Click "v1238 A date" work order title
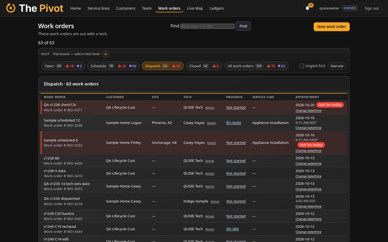This screenshot has width=388, height=242. pos(55,171)
